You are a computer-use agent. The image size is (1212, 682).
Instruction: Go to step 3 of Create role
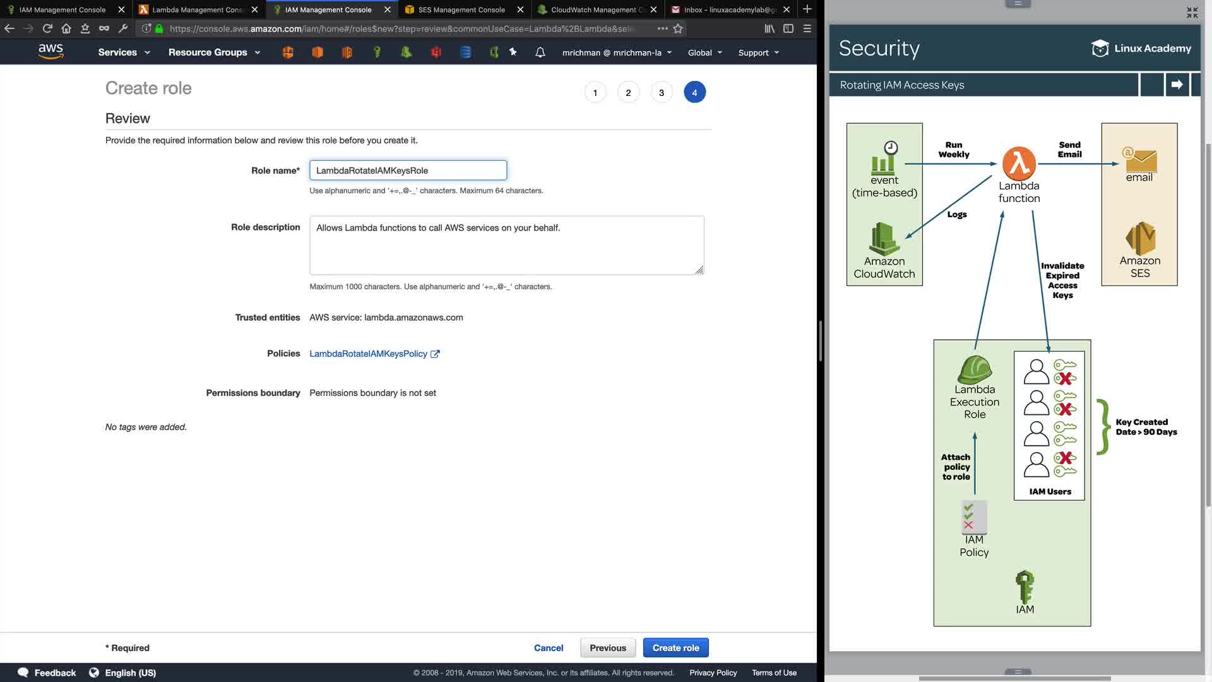pyautogui.click(x=661, y=93)
